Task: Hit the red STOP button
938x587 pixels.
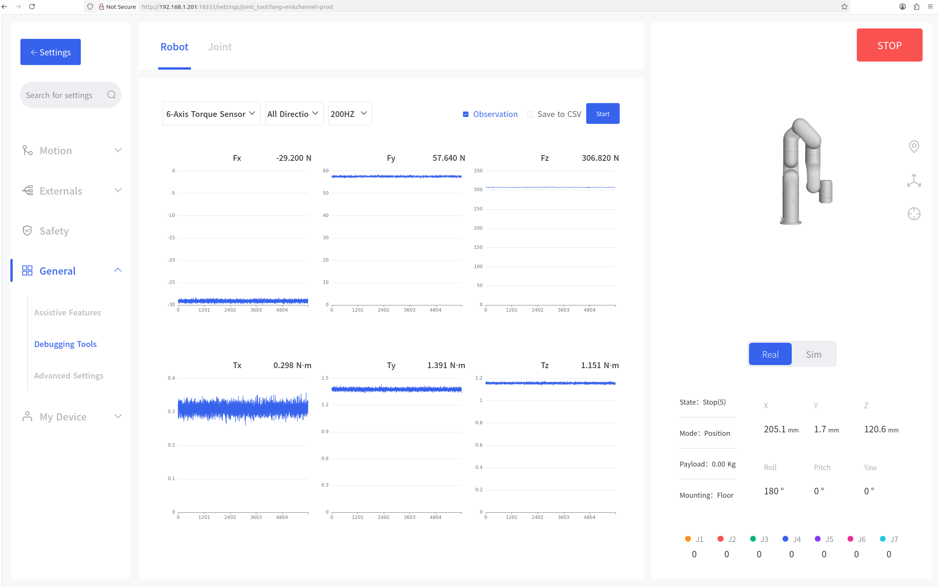Action: click(890, 45)
